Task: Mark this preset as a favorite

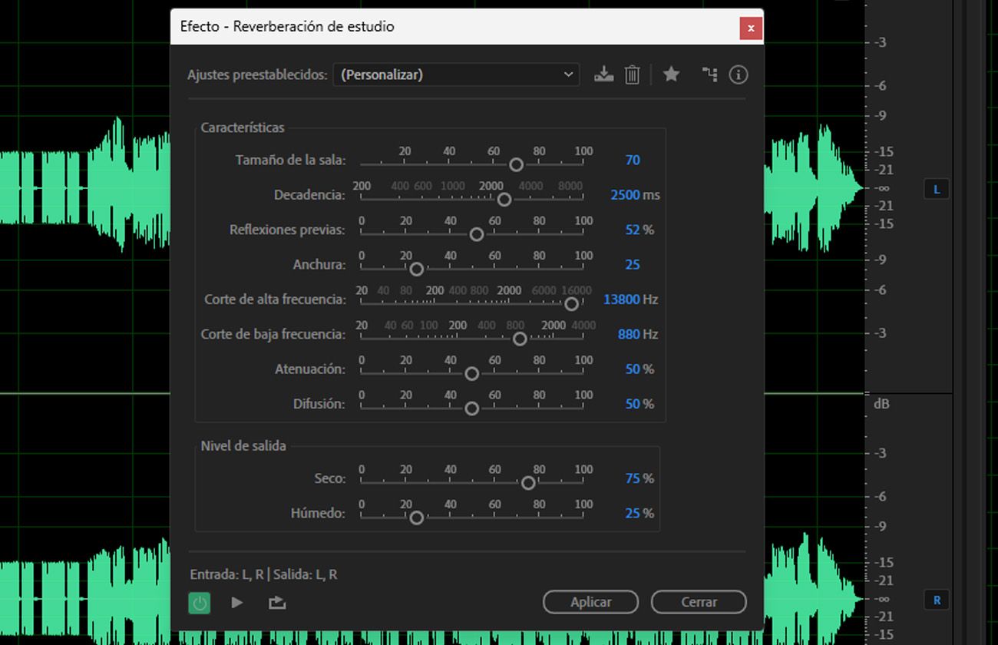Action: [x=671, y=74]
